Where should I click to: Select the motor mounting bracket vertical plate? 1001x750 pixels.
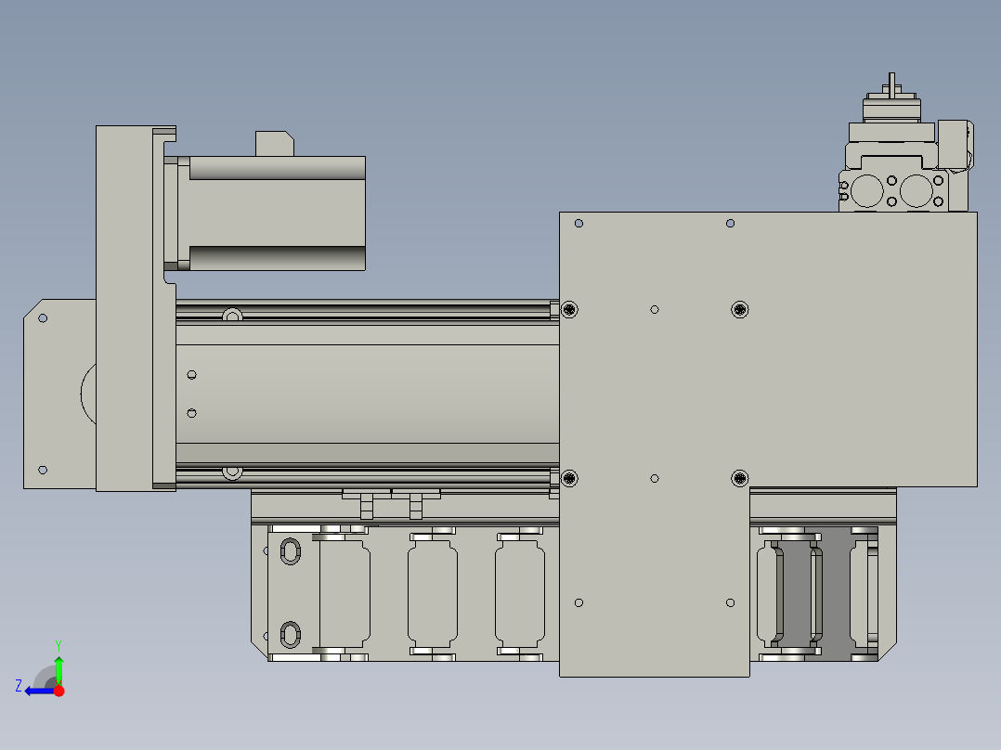pos(124,308)
